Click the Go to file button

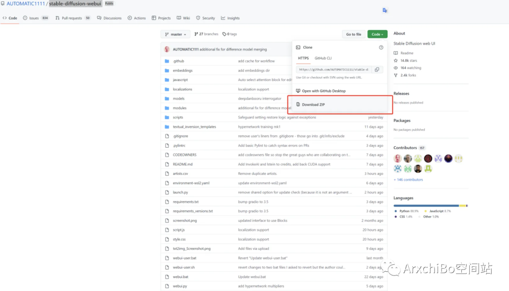click(353, 34)
